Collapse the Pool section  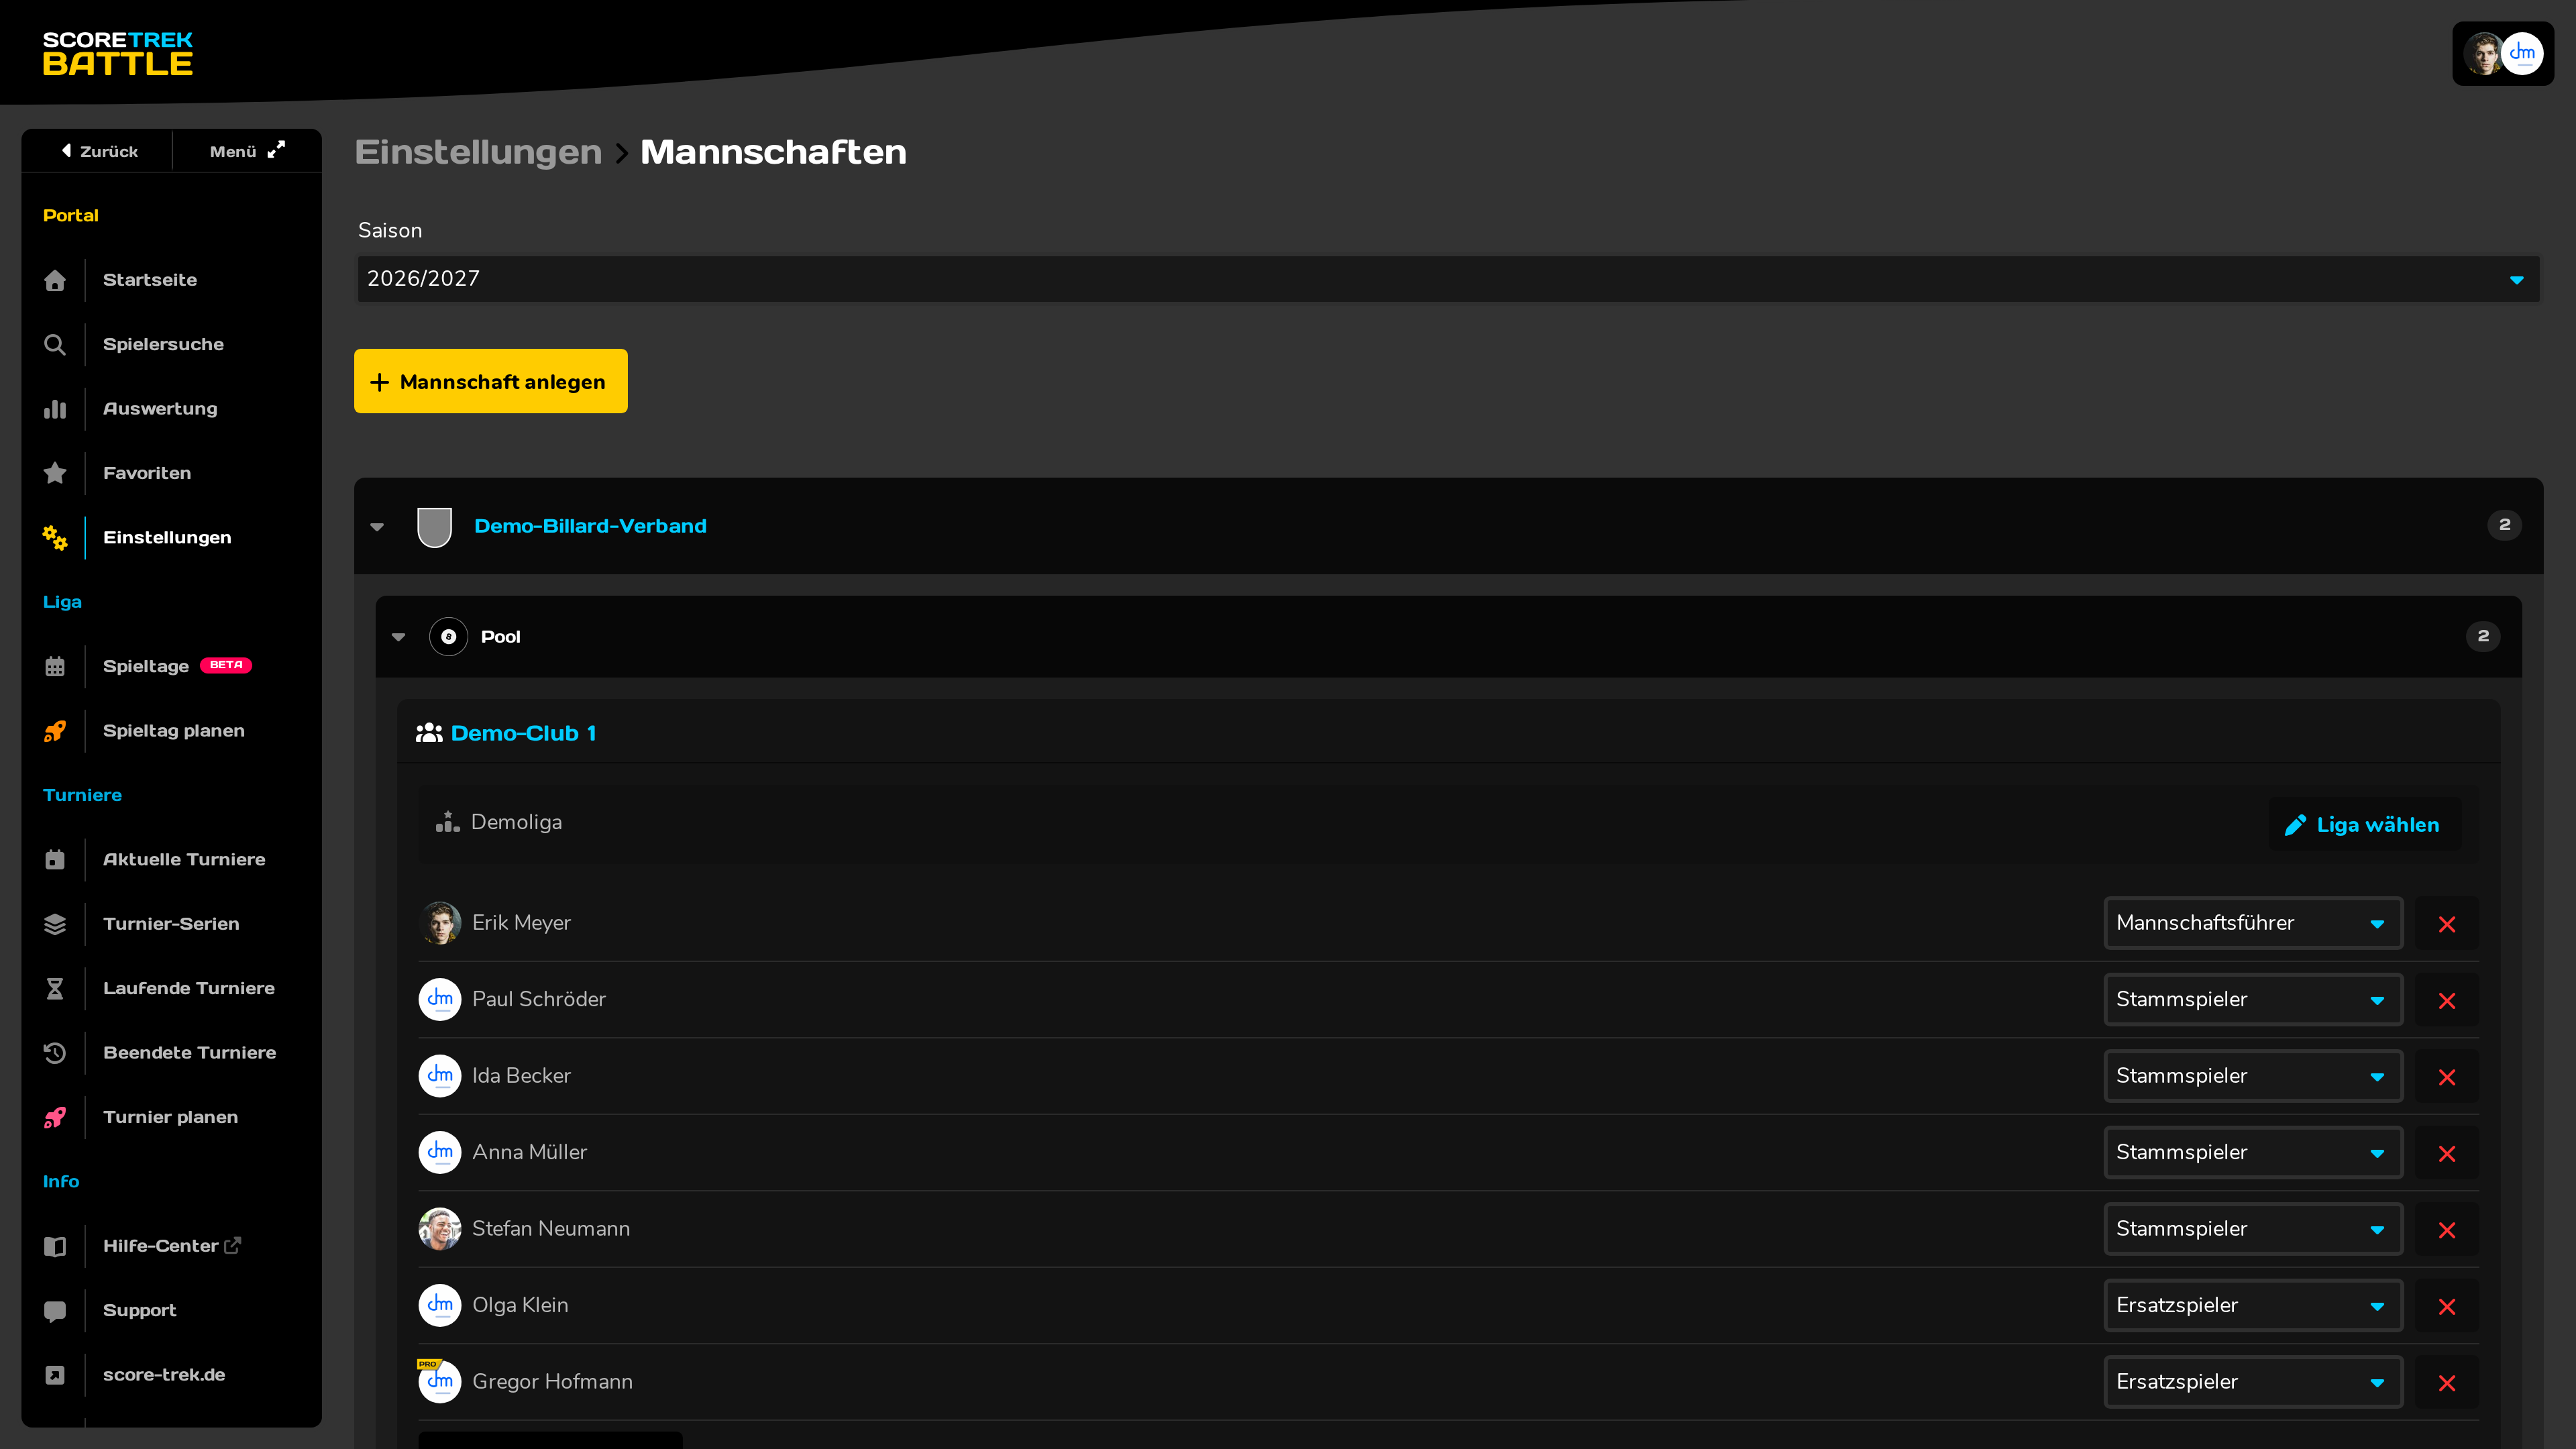399,637
